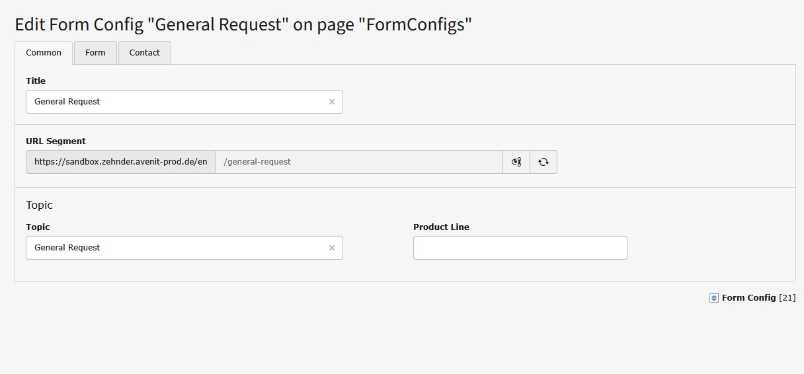Click the Topic section heading

(x=39, y=205)
